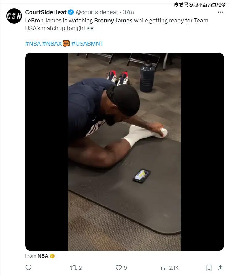This screenshot has height=276, width=230.
Task: Open the 37m timestamp link
Action: (128, 12)
